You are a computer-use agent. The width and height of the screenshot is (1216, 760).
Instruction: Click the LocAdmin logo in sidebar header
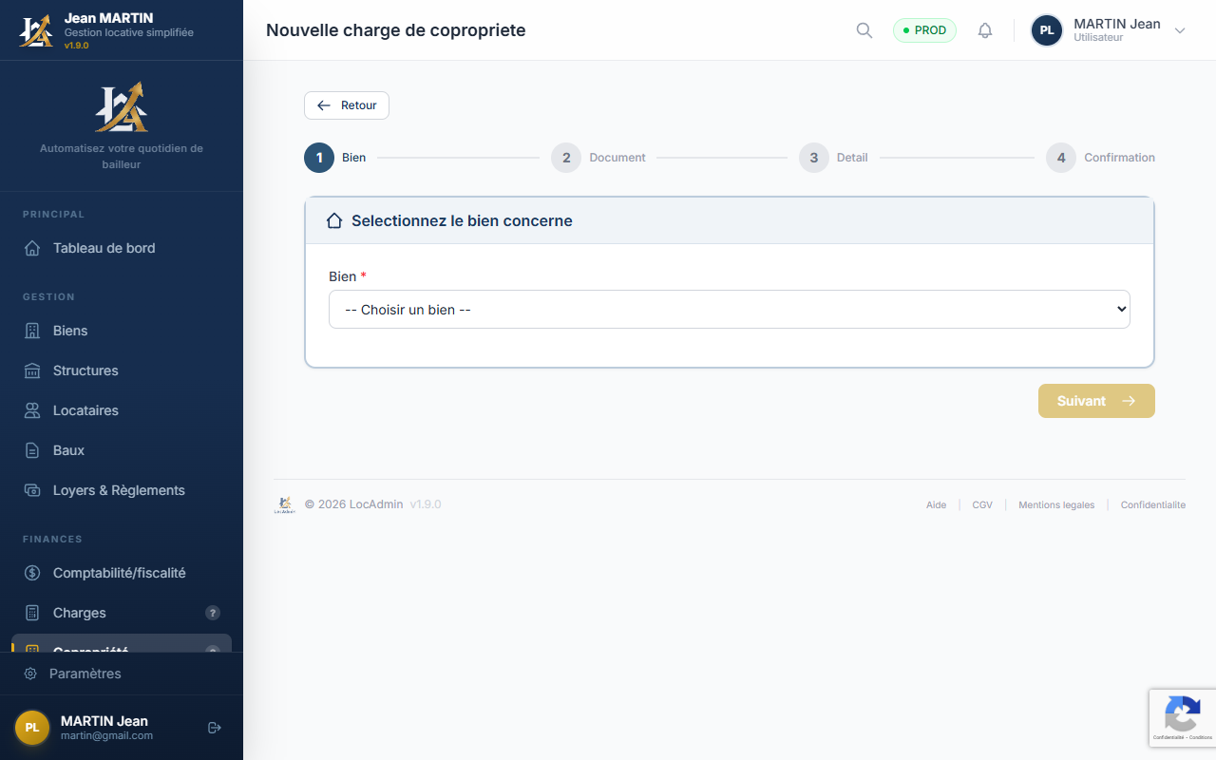point(36,30)
